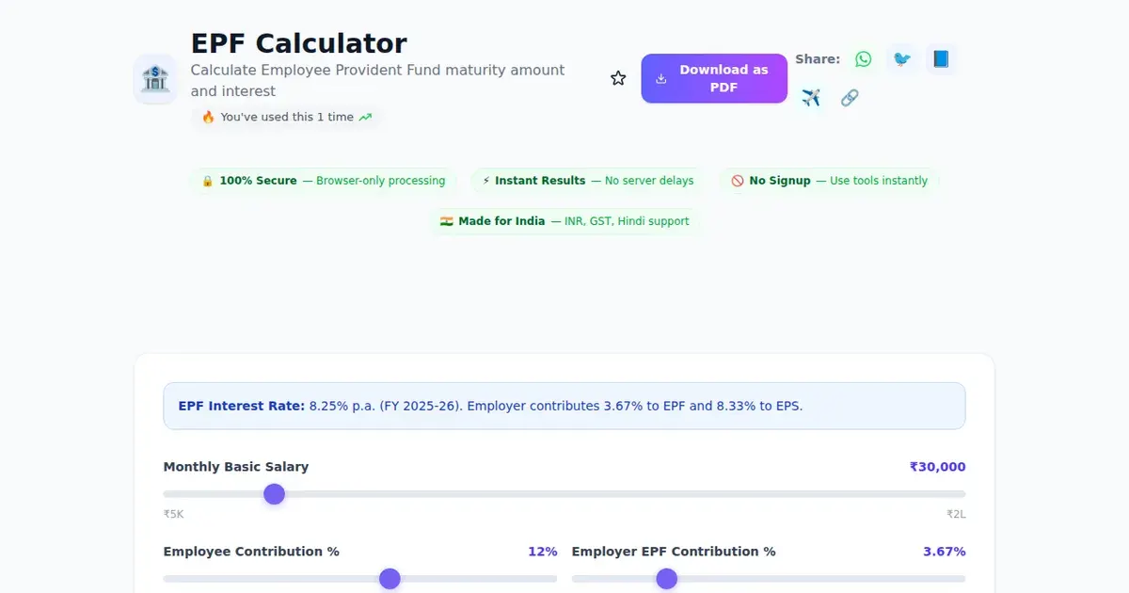This screenshot has height=593, width=1129.
Task: Click the EPF Interest Rate info banner
Action: point(564,406)
